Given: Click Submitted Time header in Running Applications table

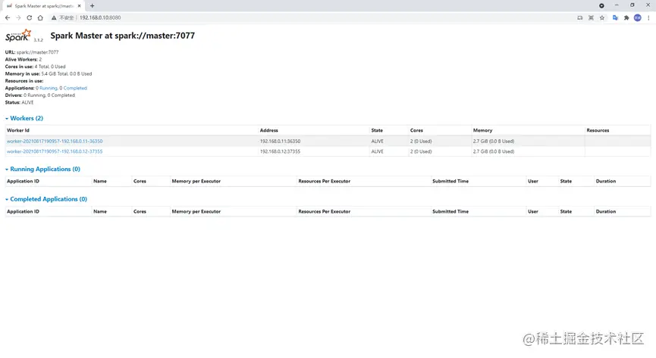Looking at the screenshot, I should [x=450, y=182].
